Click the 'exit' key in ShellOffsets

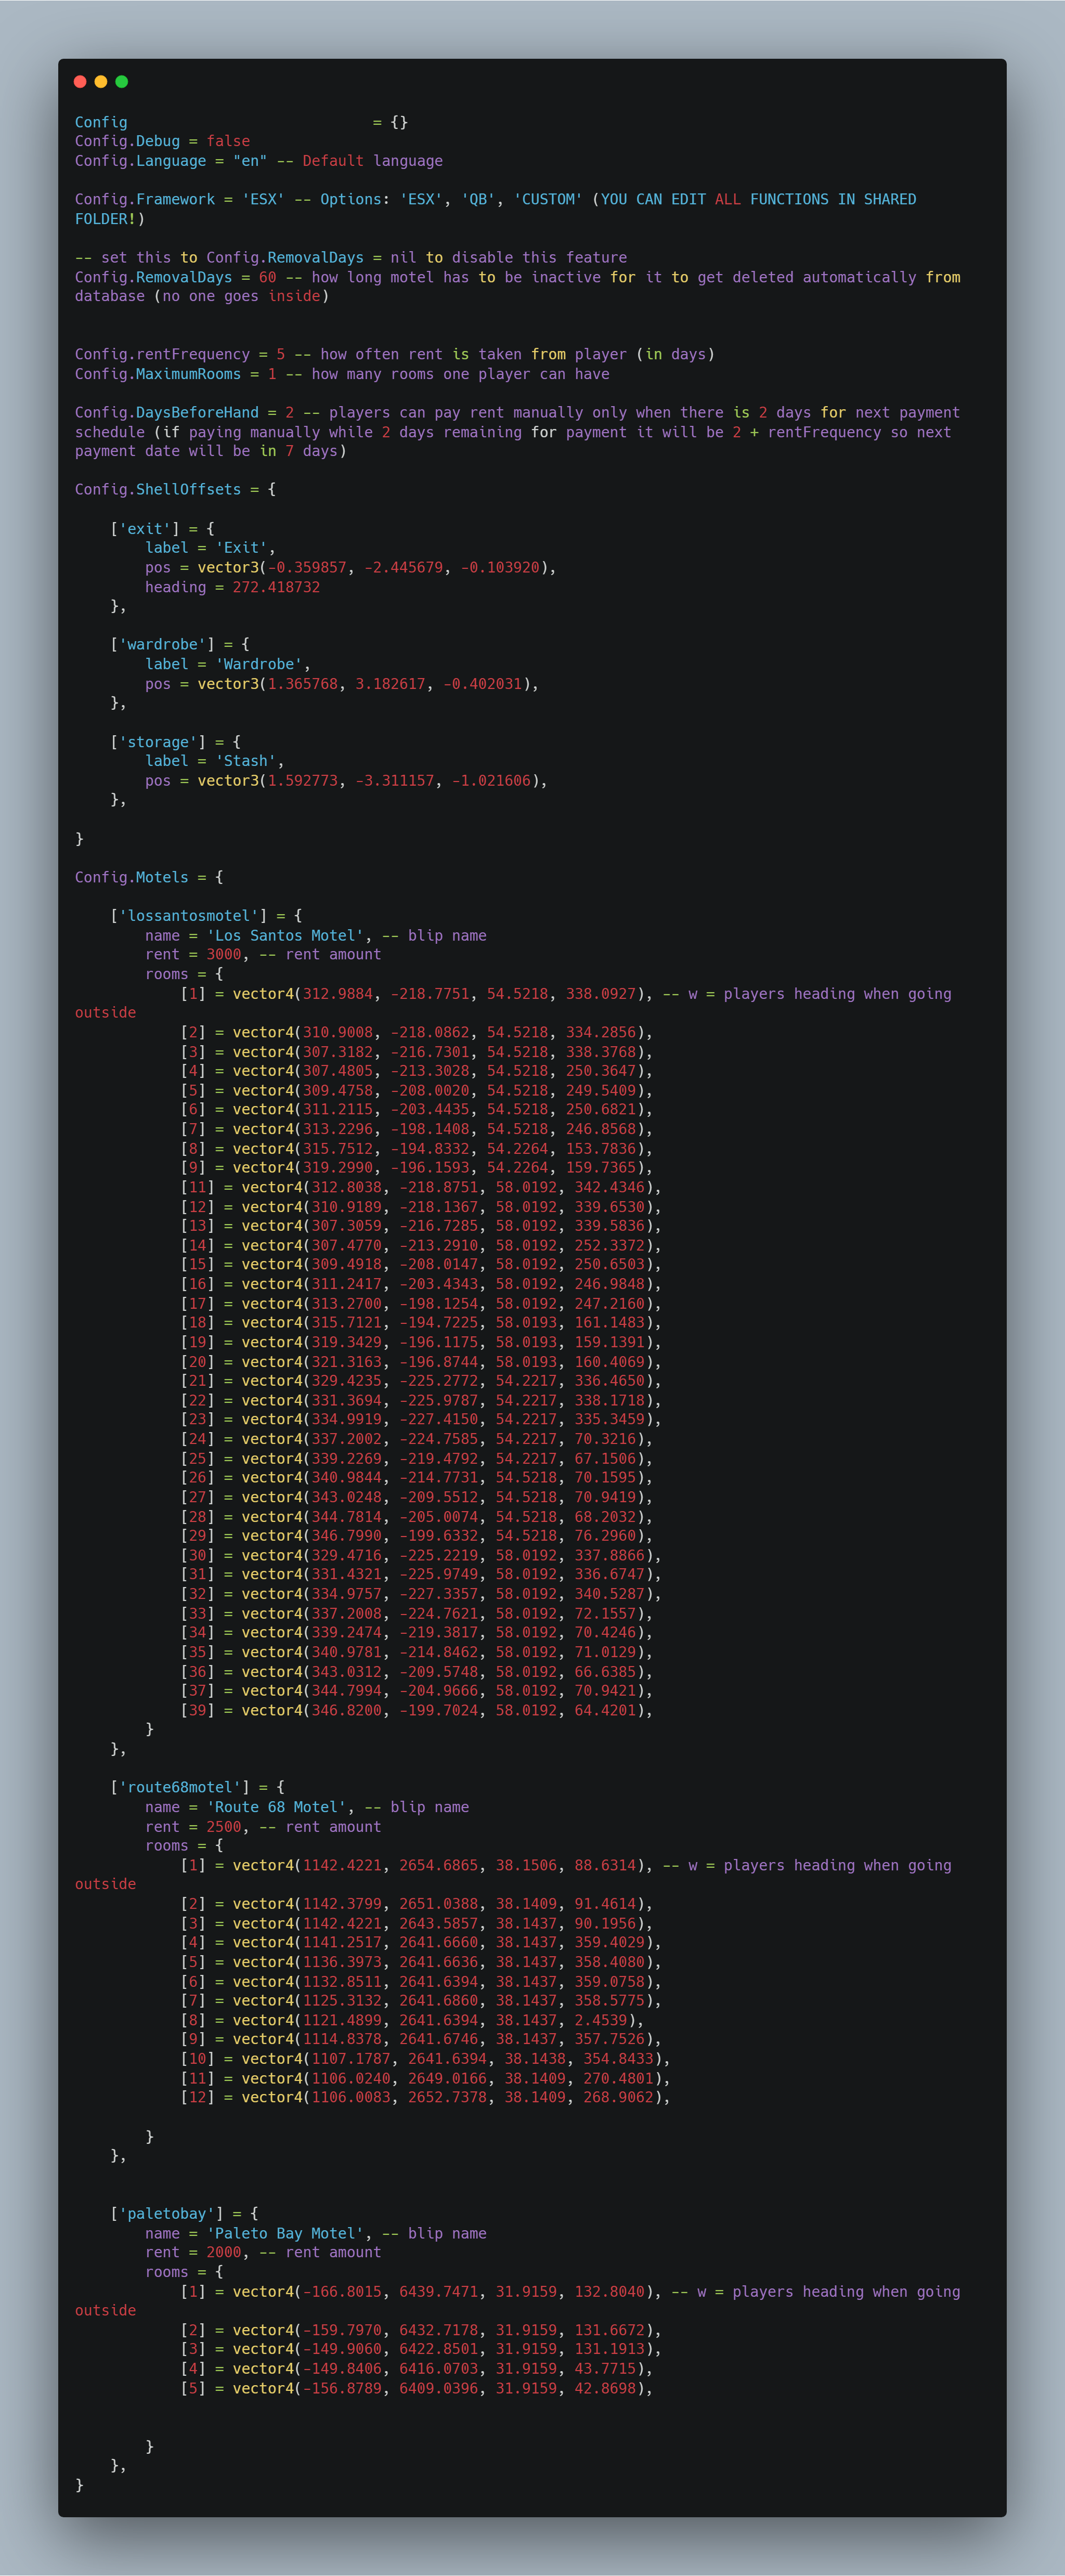(144, 528)
